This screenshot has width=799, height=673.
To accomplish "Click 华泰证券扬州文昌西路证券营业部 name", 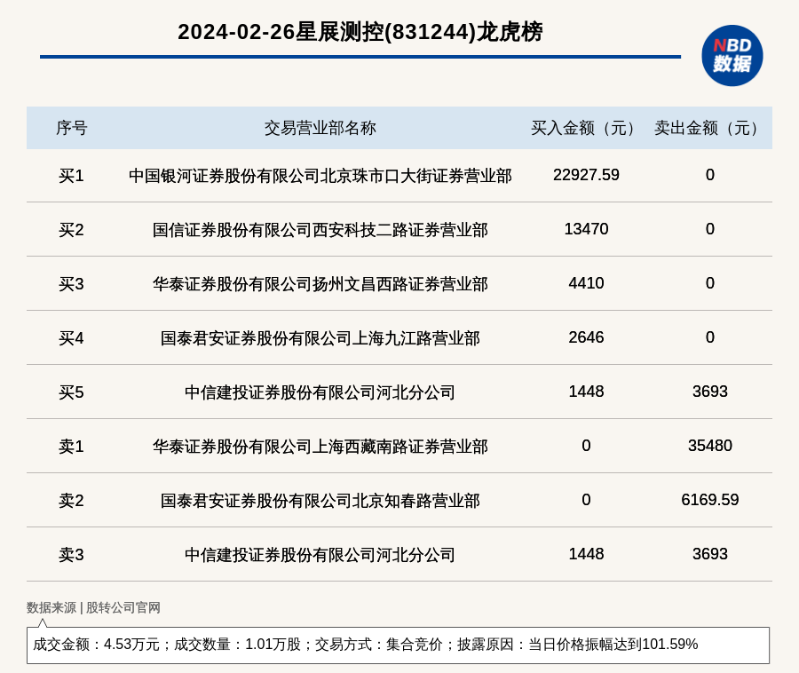I will [320, 284].
